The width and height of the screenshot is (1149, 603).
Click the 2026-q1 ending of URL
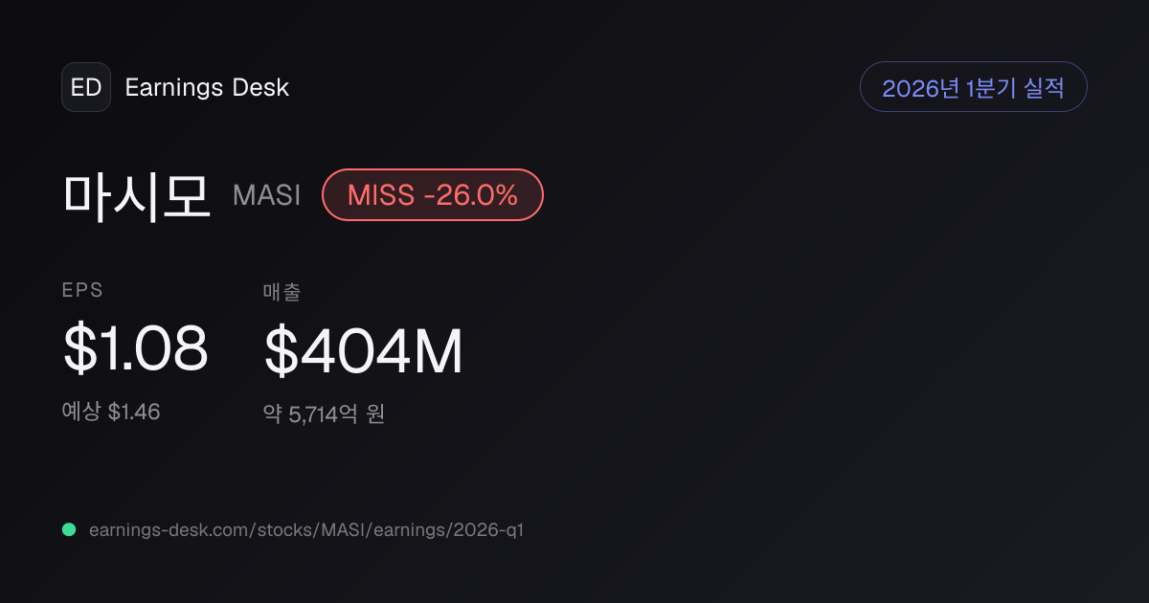pyautogui.click(x=485, y=530)
